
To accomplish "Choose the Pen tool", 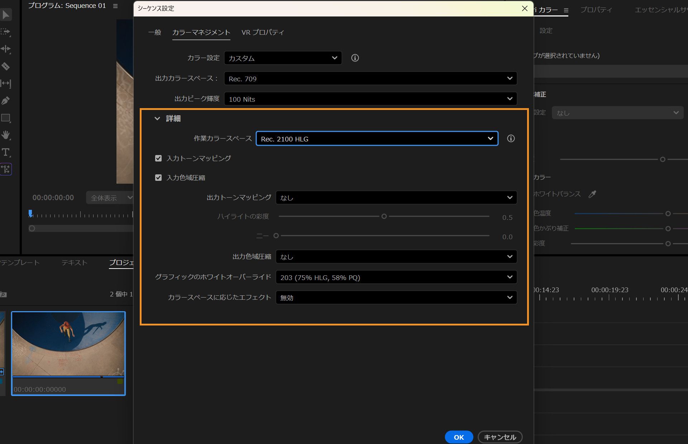I will pos(6,100).
